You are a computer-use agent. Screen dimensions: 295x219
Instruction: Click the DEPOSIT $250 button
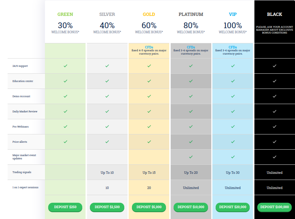65,207
